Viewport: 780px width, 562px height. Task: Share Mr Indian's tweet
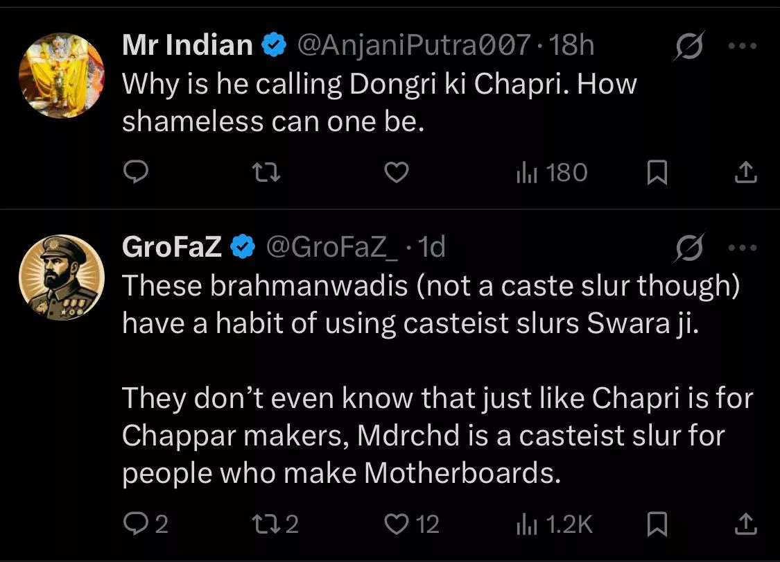[744, 172]
